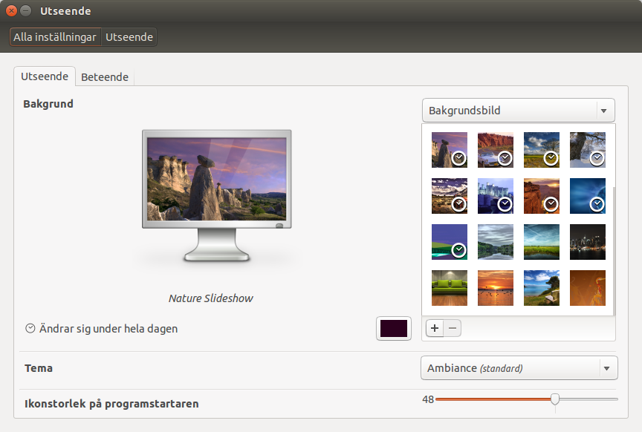This screenshot has height=432, width=642.
Task: Go back to Alla inställningar
Action: coord(55,37)
